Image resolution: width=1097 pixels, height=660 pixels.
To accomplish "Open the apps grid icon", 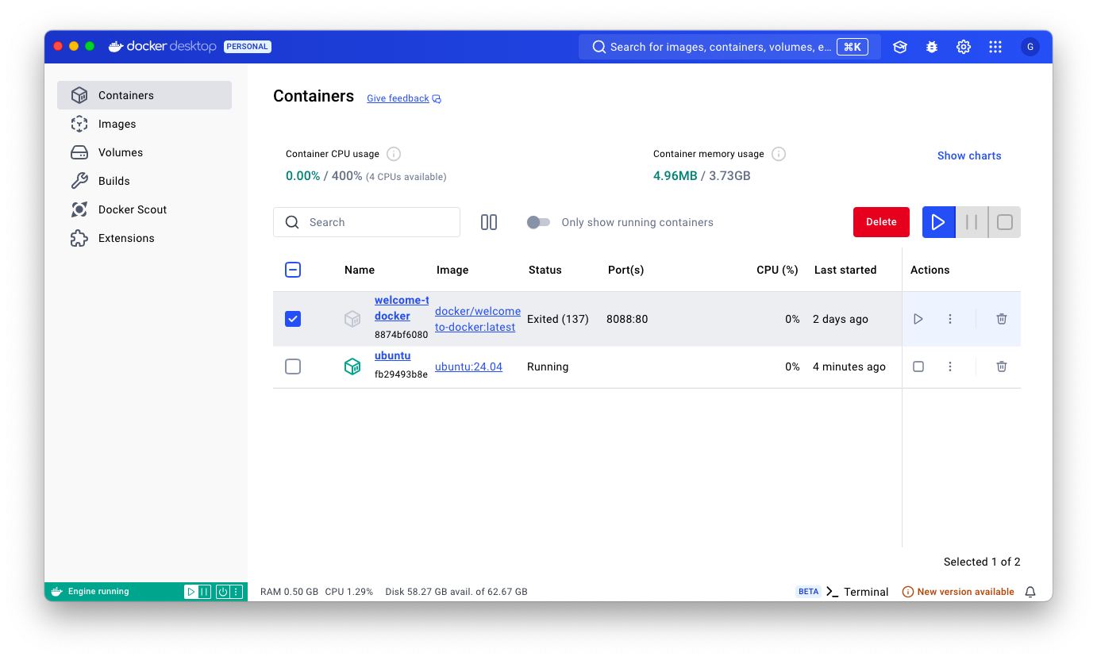I will point(995,47).
